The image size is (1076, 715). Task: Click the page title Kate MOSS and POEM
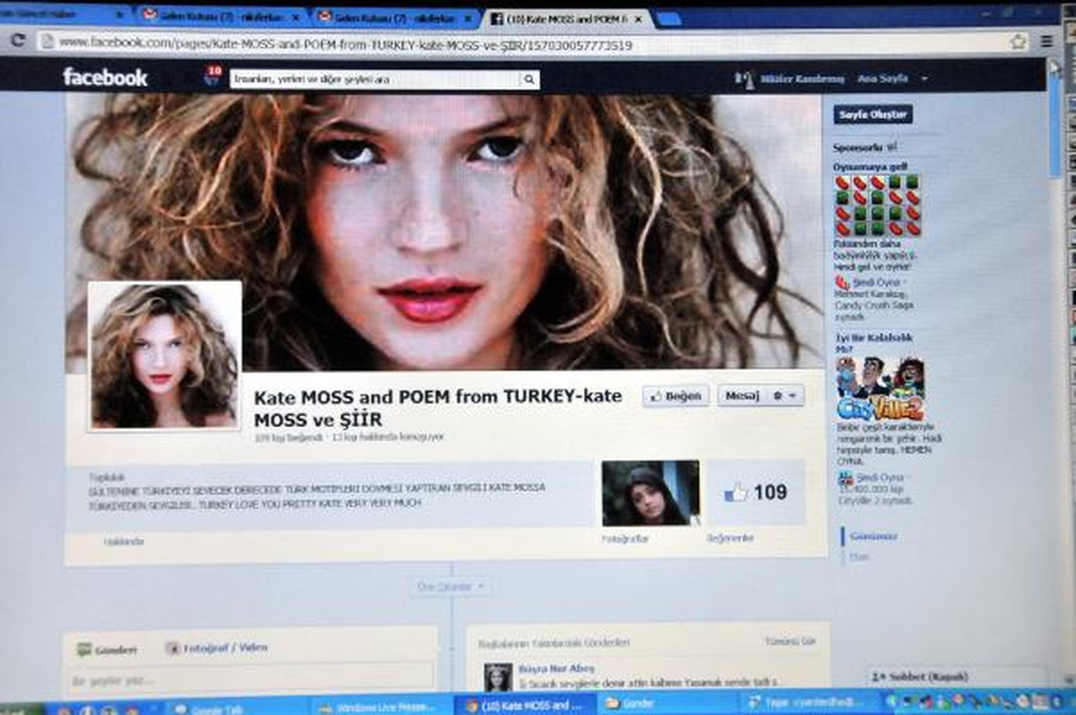click(x=438, y=408)
